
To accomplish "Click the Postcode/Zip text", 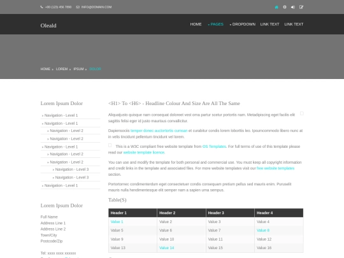I will [52, 241].
